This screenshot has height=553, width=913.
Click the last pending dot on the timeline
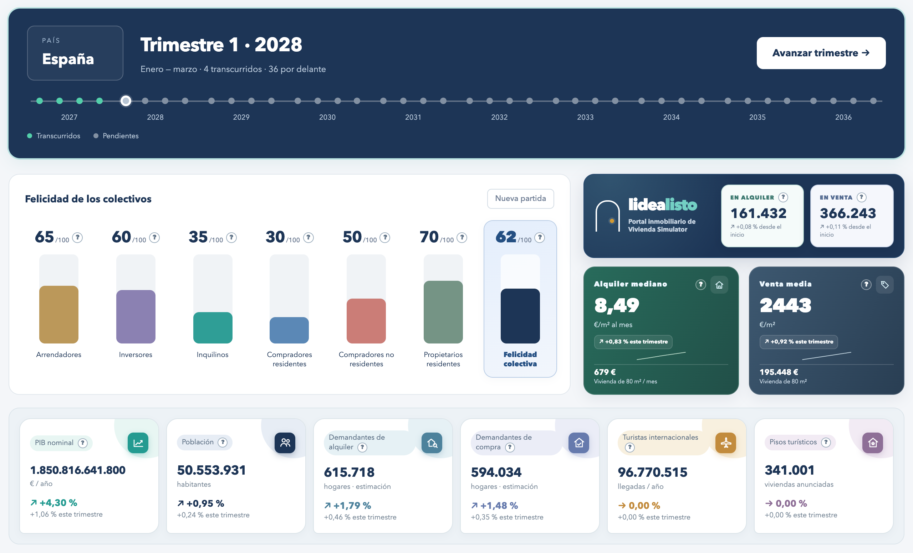pyautogui.click(x=873, y=101)
